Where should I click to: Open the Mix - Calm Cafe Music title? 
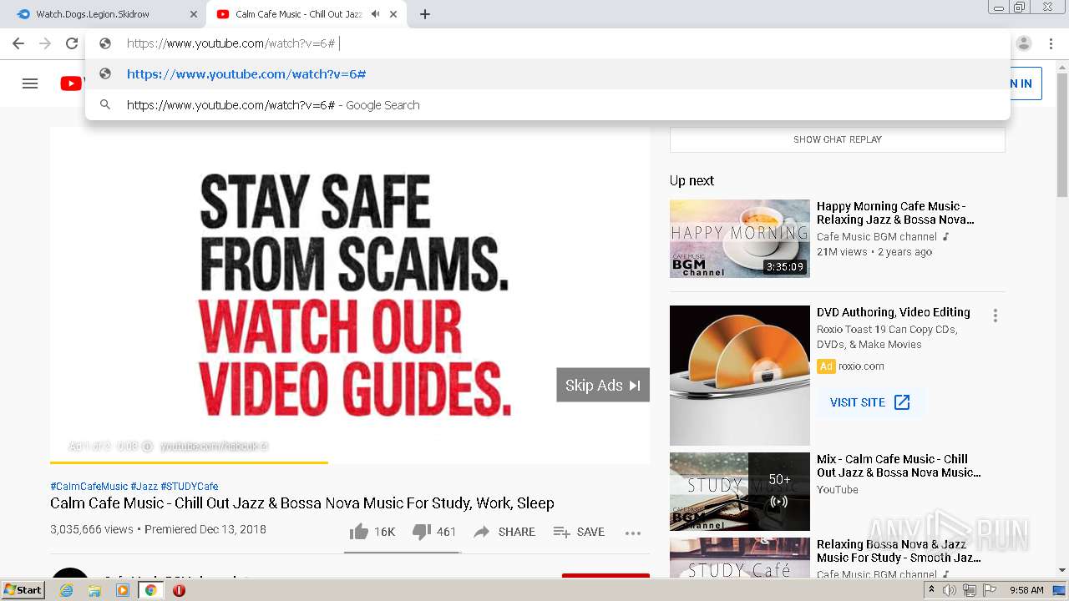tap(899, 466)
